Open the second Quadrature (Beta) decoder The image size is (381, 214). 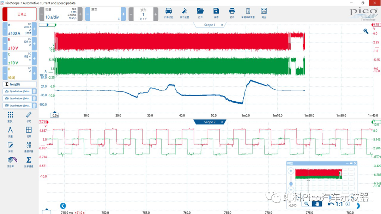coord(17,99)
